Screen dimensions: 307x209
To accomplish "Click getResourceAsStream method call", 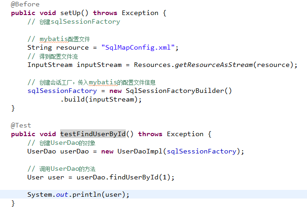I will coord(214,65).
